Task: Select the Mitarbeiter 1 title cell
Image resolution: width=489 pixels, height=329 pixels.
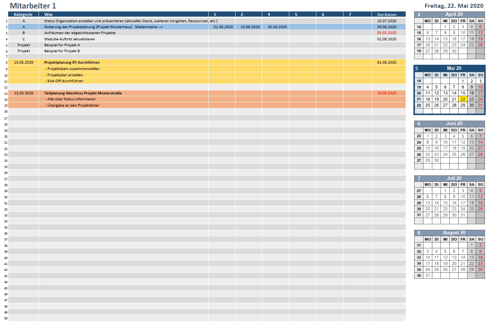Action: (33, 6)
